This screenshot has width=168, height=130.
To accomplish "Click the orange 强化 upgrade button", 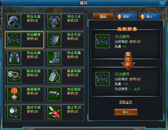I will pos(126,112).
